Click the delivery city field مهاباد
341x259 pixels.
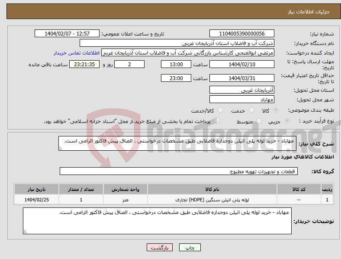click(x=242, y=100)
